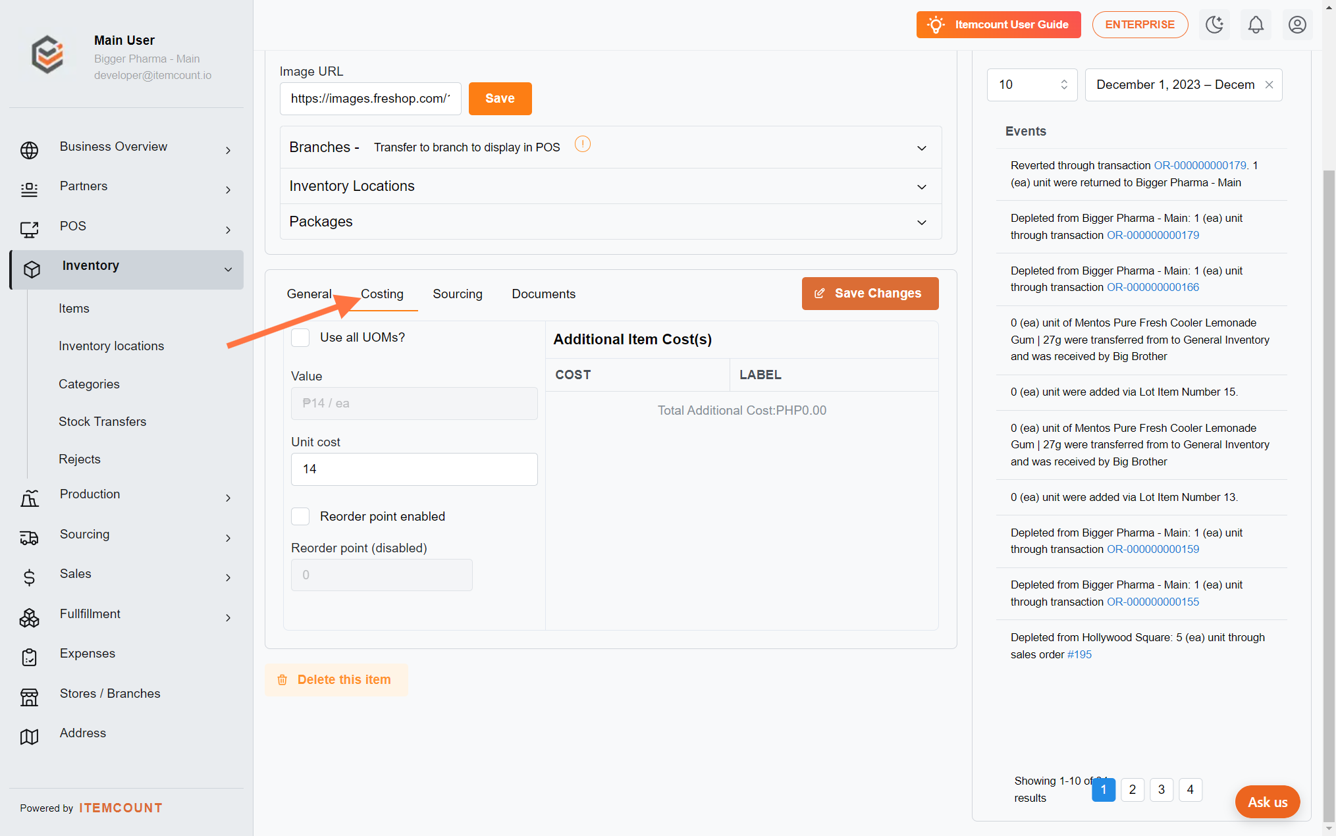The height and width of the screenshot is (836, 1336).
Task: Click the Address map icon
Action: [29, 737]
